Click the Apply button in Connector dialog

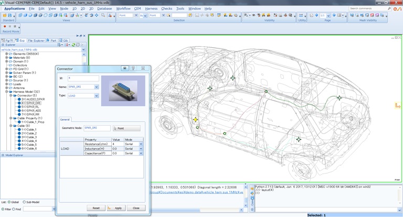(x=116, y=208)
